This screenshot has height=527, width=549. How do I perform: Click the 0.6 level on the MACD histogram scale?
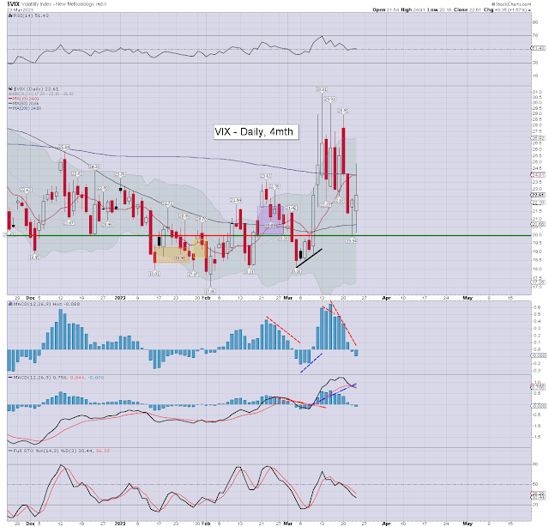point(536,307)
